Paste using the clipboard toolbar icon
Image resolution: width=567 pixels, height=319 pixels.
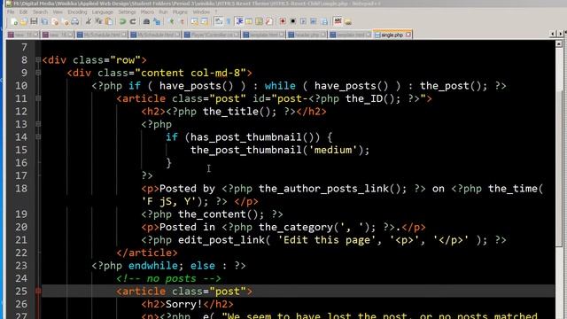click(108, 21)
